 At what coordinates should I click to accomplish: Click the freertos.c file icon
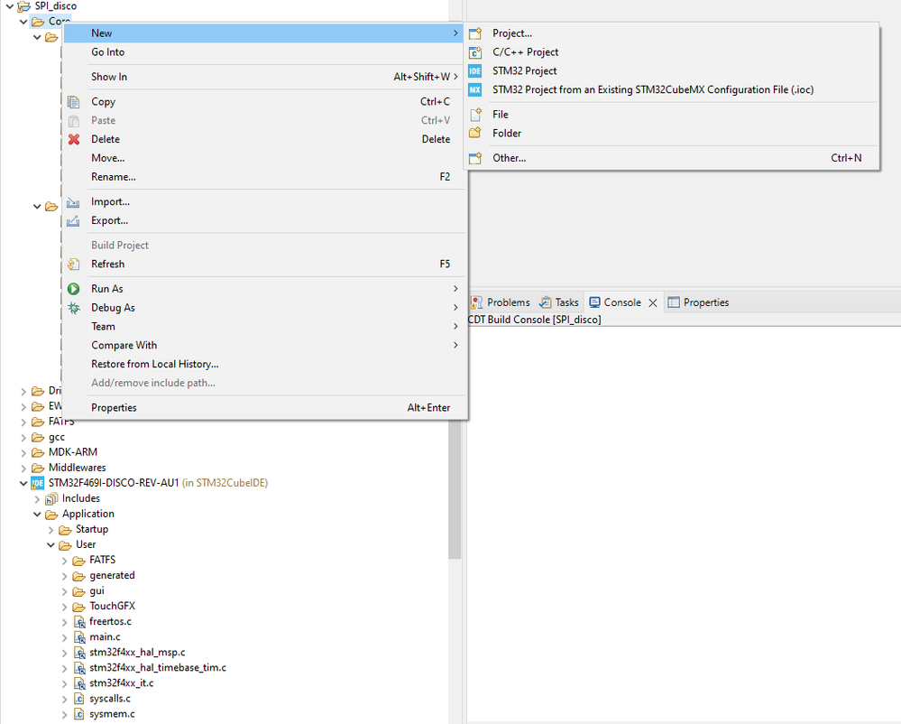coord(79,622)
